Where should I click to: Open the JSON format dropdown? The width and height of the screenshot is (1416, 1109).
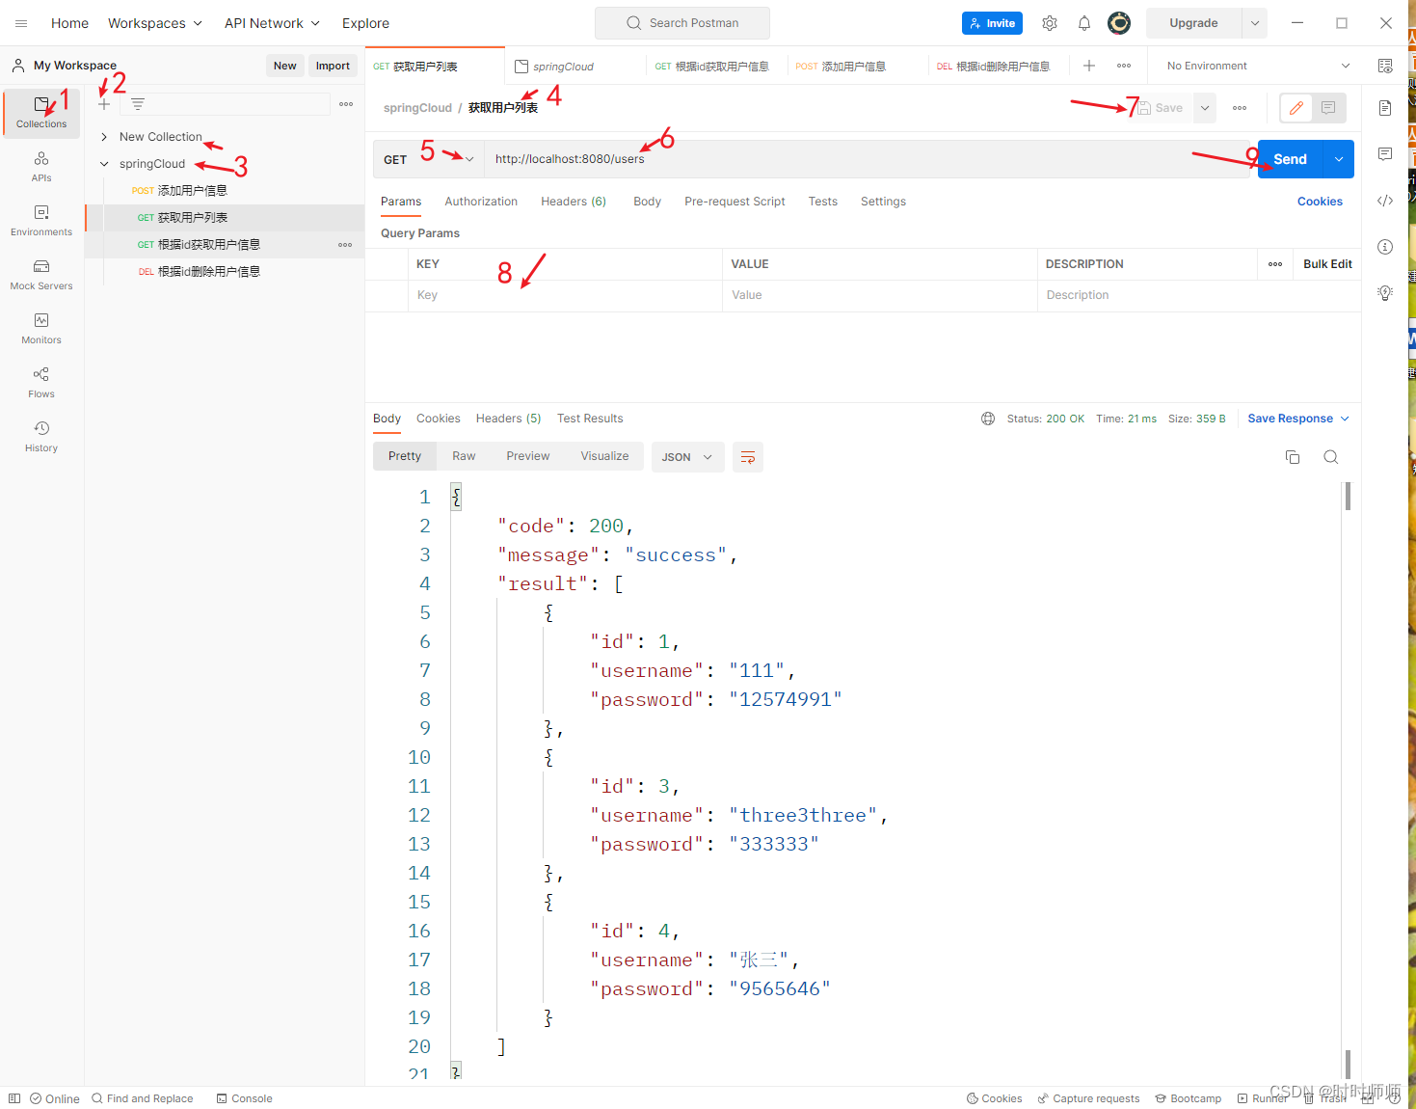tap(686, 457)
